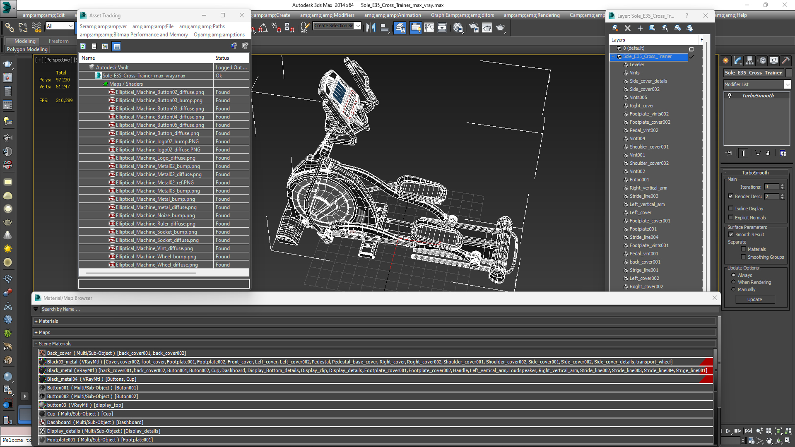Click Configure Modifier Sets icon
This screenshot has width=795, height=447.
783,153
